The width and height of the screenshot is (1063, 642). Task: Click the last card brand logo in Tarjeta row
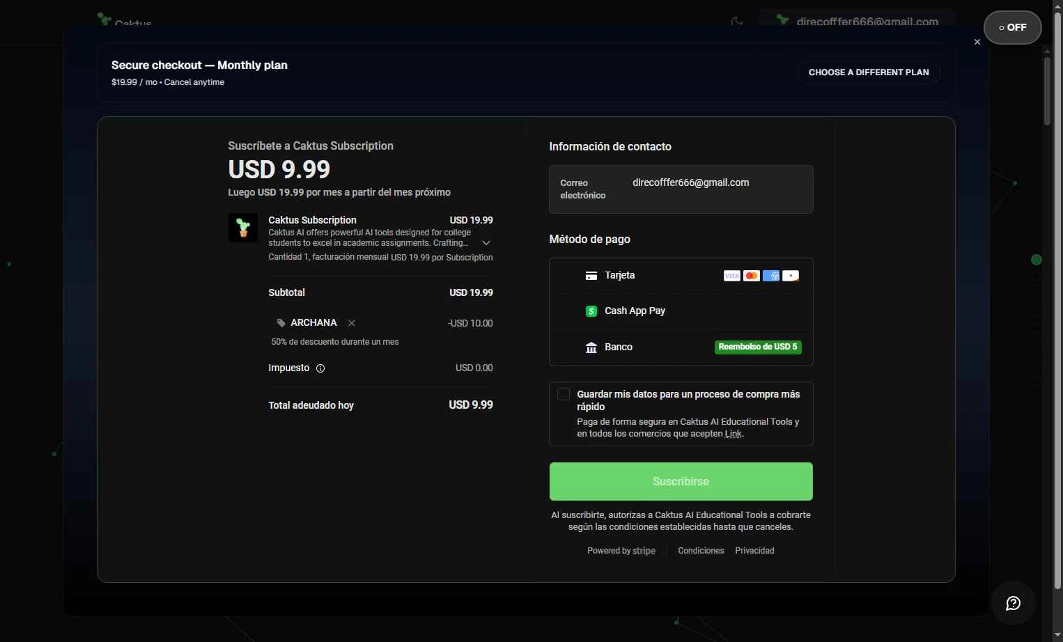(x=791, y=276)
